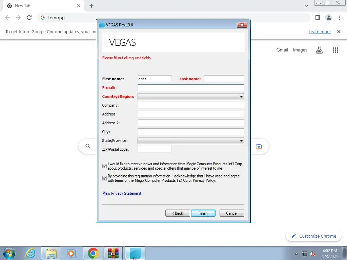
Task: Click the Cancel button
Action: click(x=232, y=213)
